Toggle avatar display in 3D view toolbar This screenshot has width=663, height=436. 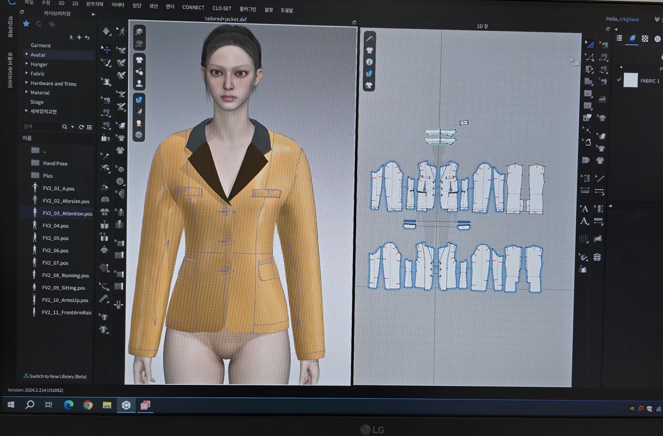[139, 83]
